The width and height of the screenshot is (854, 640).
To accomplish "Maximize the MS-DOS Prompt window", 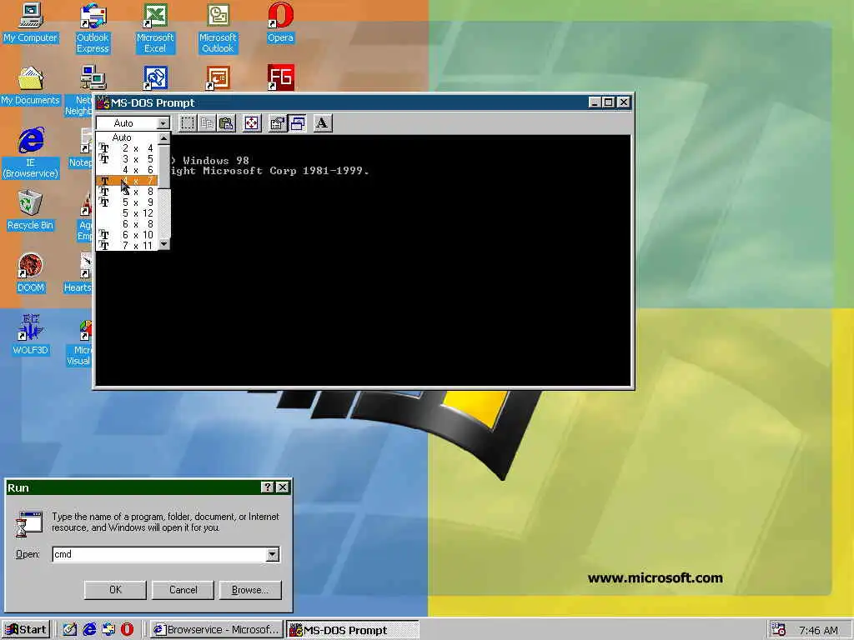I will click(x=609, y=102).
